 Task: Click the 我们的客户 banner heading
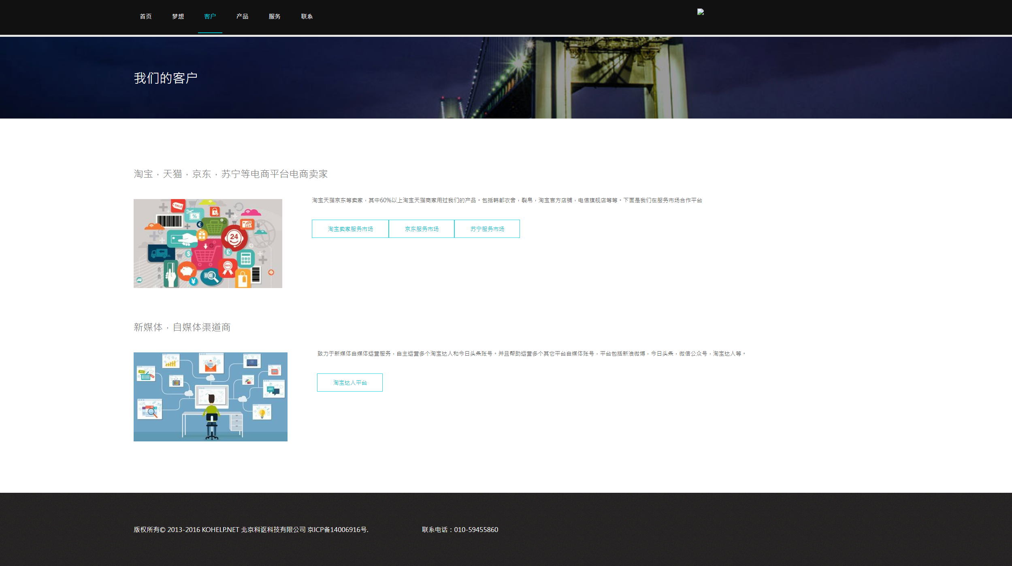tap(166, 78)
